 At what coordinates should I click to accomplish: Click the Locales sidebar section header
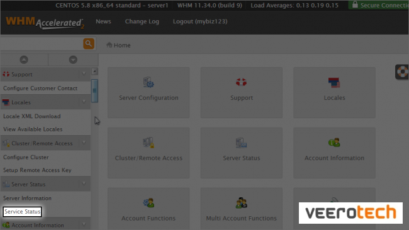tap(46, 102)
